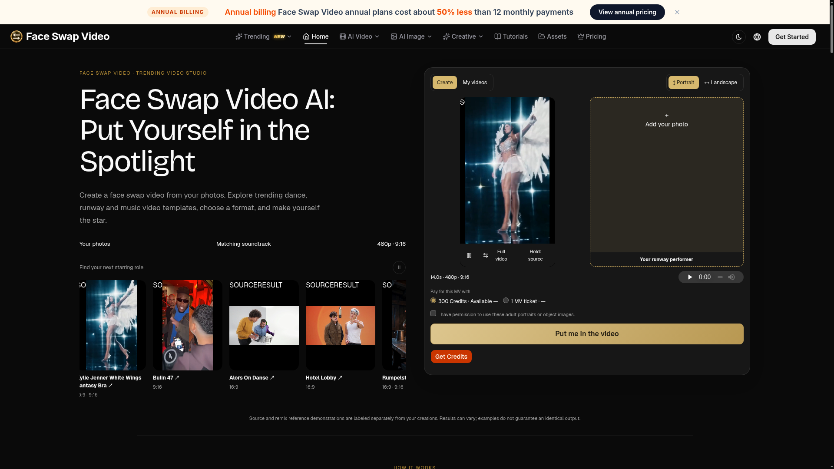Click View annual pricing button
834x469 pixels.
point(627,12)
